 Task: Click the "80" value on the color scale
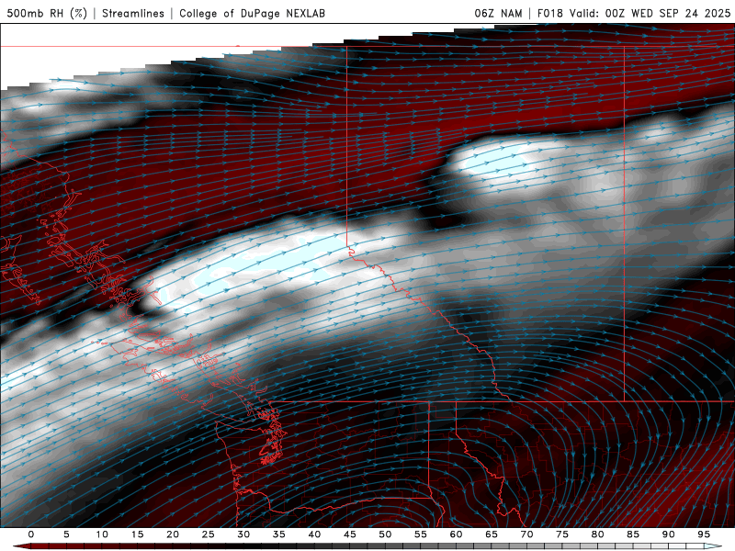click(597, 534)
